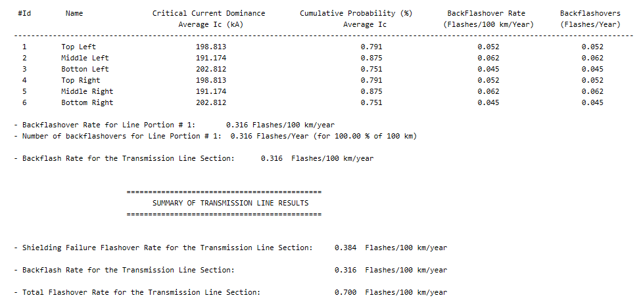The image size is (641, 304).
Task: Click the SUMMARY OF TRANSMISSION LINE RESULTS heading
Action: click(x=231, y=203)
